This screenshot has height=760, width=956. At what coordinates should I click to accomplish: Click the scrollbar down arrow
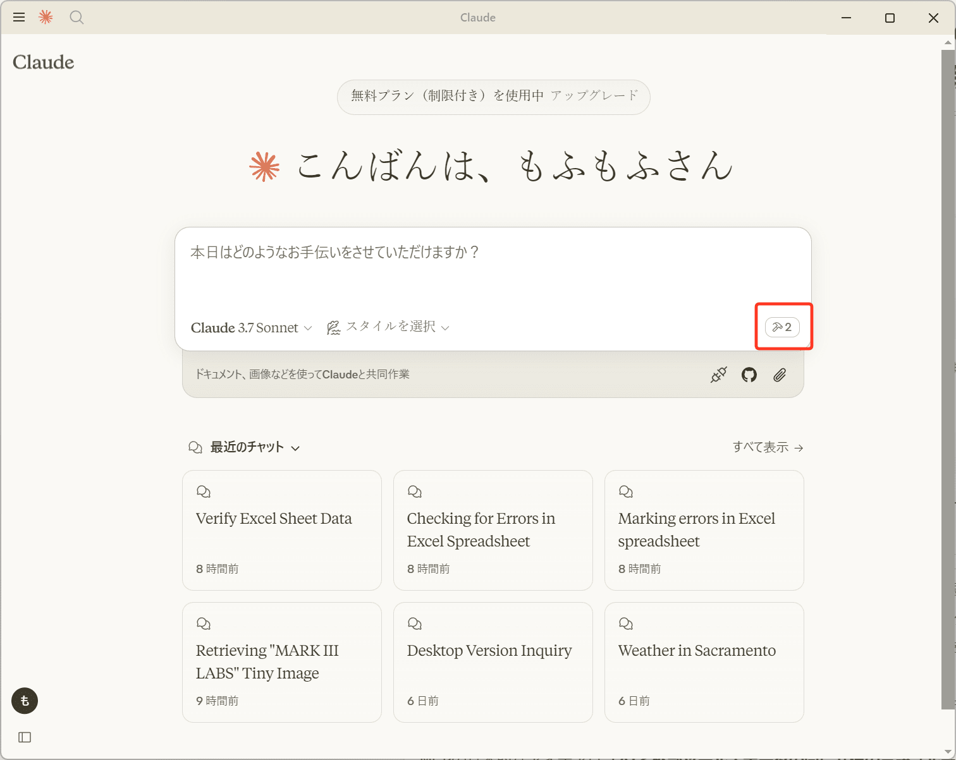(947, 752)
